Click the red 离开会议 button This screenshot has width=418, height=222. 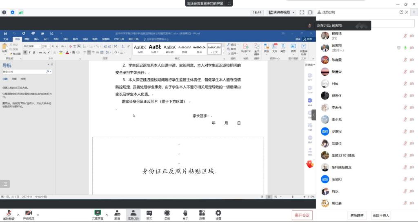(x=302, y=215)
